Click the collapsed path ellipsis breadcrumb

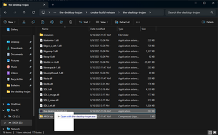click(55, 13)
